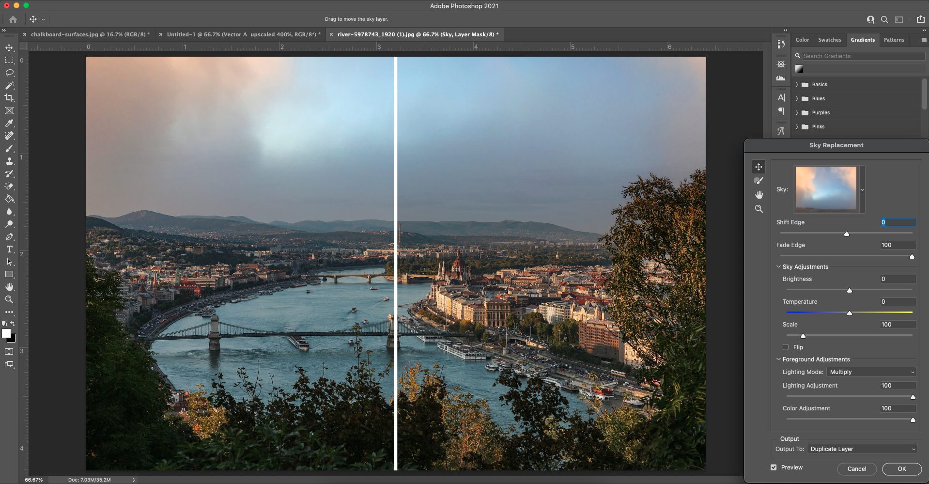Expand the Purples gradients folder
The height and width of the screenshot is (484, 929).
[797, 112]
